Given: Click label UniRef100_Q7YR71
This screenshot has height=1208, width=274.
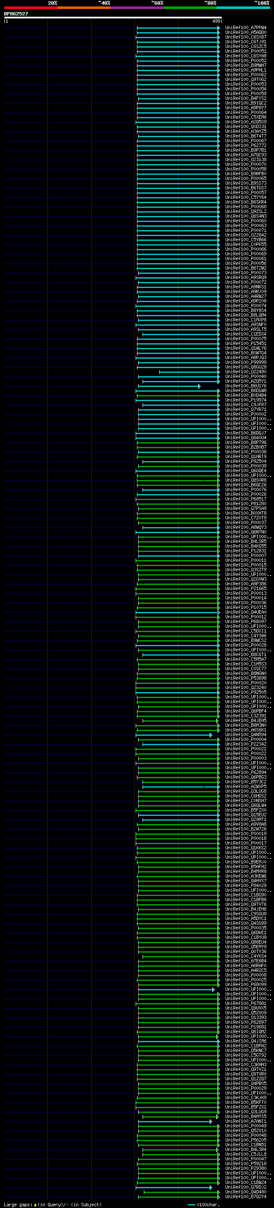Looking at the screenshot, I should click(x=246, y=409).
